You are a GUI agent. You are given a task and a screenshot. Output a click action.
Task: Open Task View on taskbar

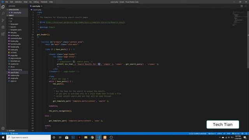pos(60,137)
